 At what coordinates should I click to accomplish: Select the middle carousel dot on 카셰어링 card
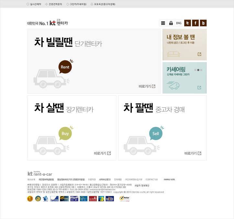tap(198, 70)
